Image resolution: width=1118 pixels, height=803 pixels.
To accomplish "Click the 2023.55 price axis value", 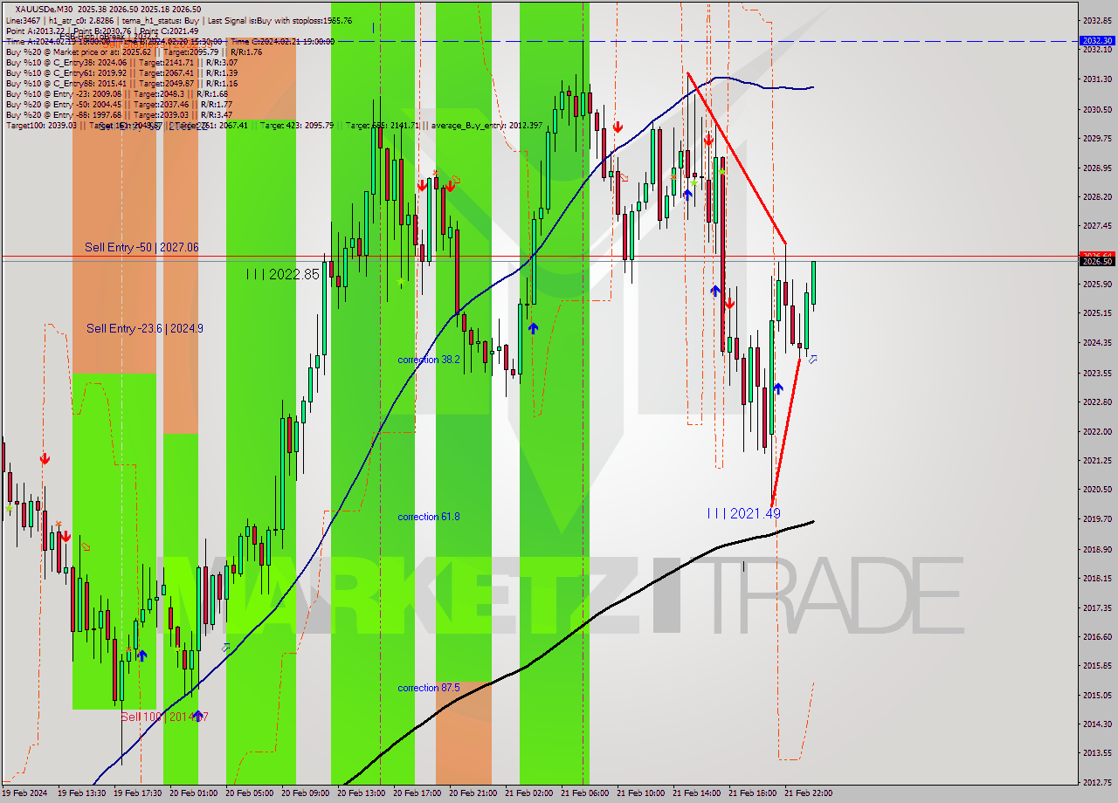I will (x=1097, y=373).
